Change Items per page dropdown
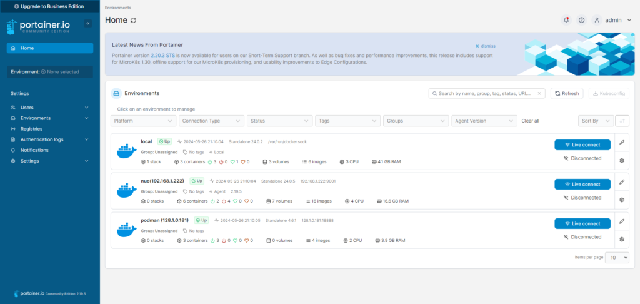640x304 pixels. [617, 258]
